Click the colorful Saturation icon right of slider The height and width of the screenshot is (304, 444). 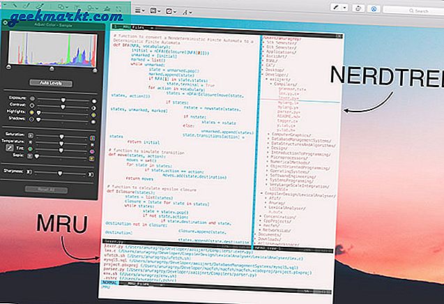click(92, 138)
